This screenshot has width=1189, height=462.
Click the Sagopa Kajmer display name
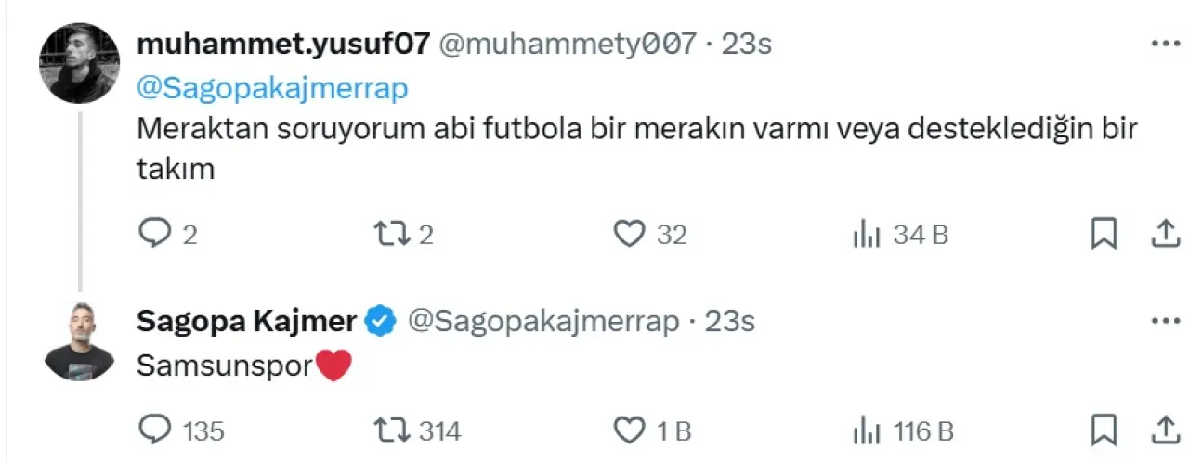click(246, 322)
